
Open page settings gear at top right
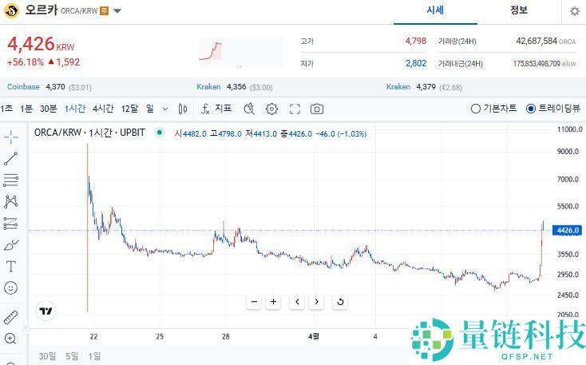[575, 11]
